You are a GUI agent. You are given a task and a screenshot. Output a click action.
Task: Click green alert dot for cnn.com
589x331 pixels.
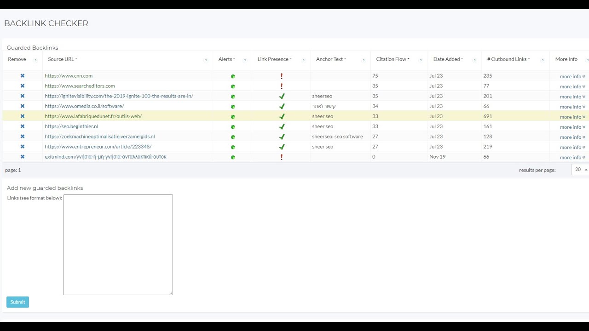coord(233,76)
